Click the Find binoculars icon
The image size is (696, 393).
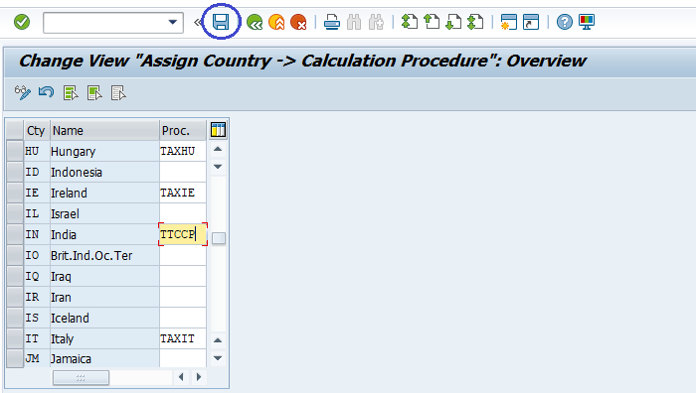click(x=354, y=22)
